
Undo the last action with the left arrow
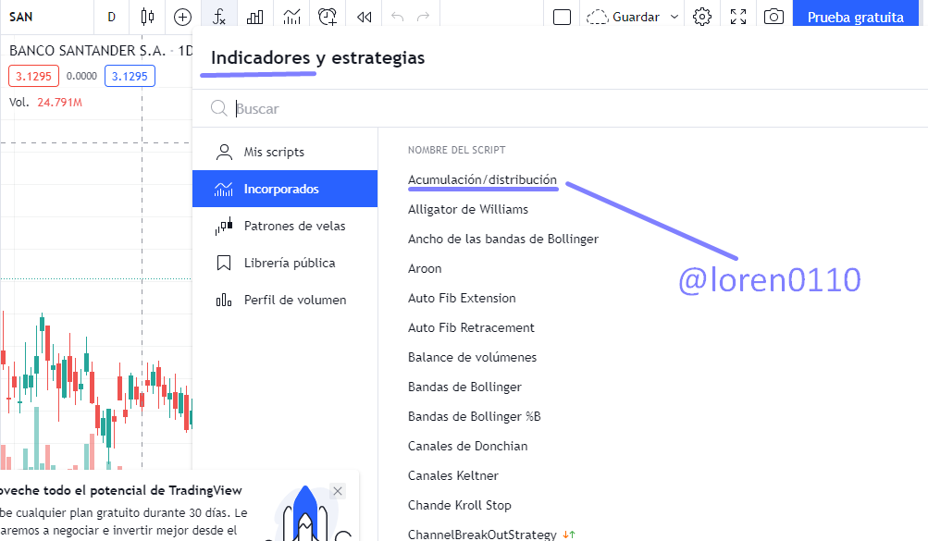(397, 18)
